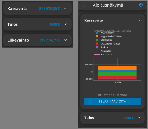
Task: Click the Aloitusnäkymä title
Action: [x=108, y=5]
